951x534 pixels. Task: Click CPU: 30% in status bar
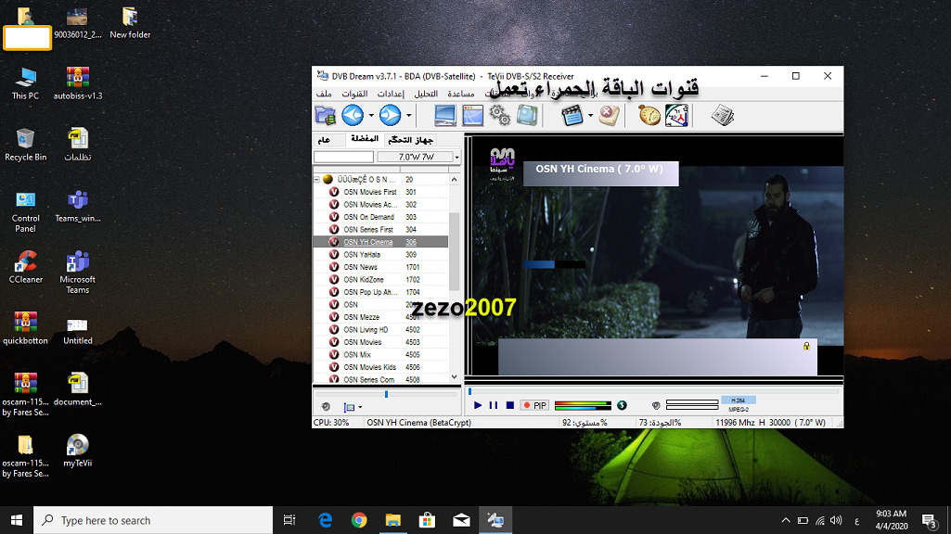point(331,423)
